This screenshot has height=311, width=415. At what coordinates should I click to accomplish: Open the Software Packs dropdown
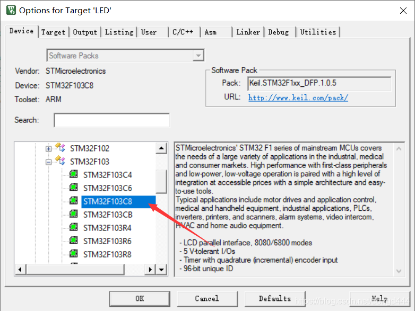[198, 56]
